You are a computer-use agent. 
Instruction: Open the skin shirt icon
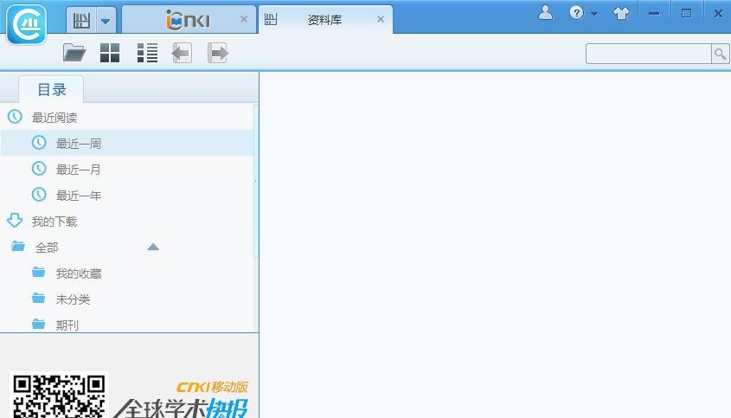(x=621, y=13)
